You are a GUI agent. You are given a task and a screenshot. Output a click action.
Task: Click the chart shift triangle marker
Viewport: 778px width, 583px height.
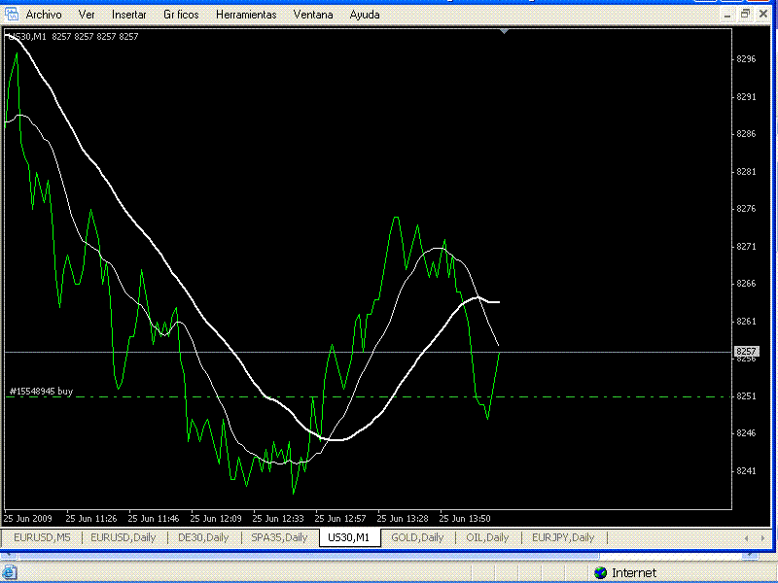click(x=504, y=32)
